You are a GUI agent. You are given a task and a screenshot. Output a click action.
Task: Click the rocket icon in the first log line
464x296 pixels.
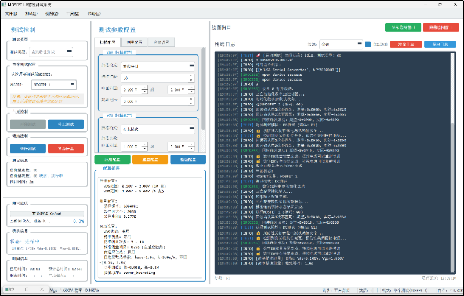pyautogui.click(x=258, y=55)
